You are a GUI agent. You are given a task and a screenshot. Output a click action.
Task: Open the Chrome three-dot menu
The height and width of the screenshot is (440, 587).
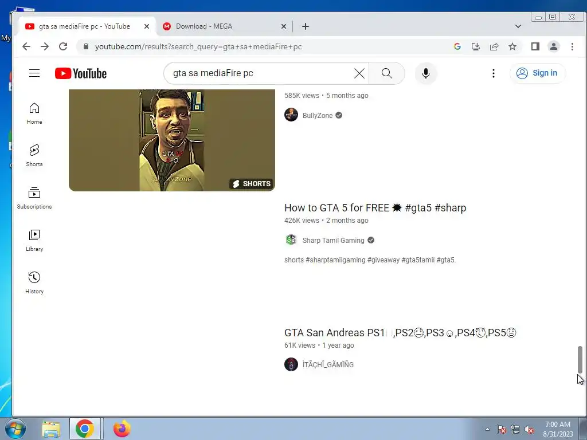(x=572, y=46)
